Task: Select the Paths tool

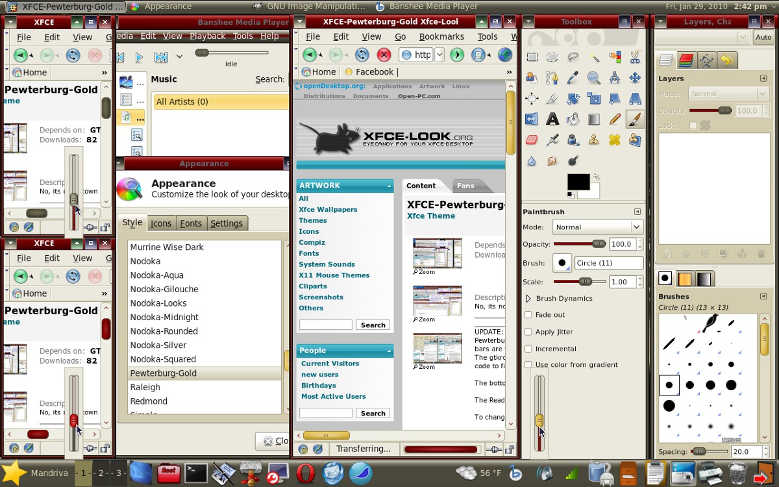Action: [x=552, y=78]
